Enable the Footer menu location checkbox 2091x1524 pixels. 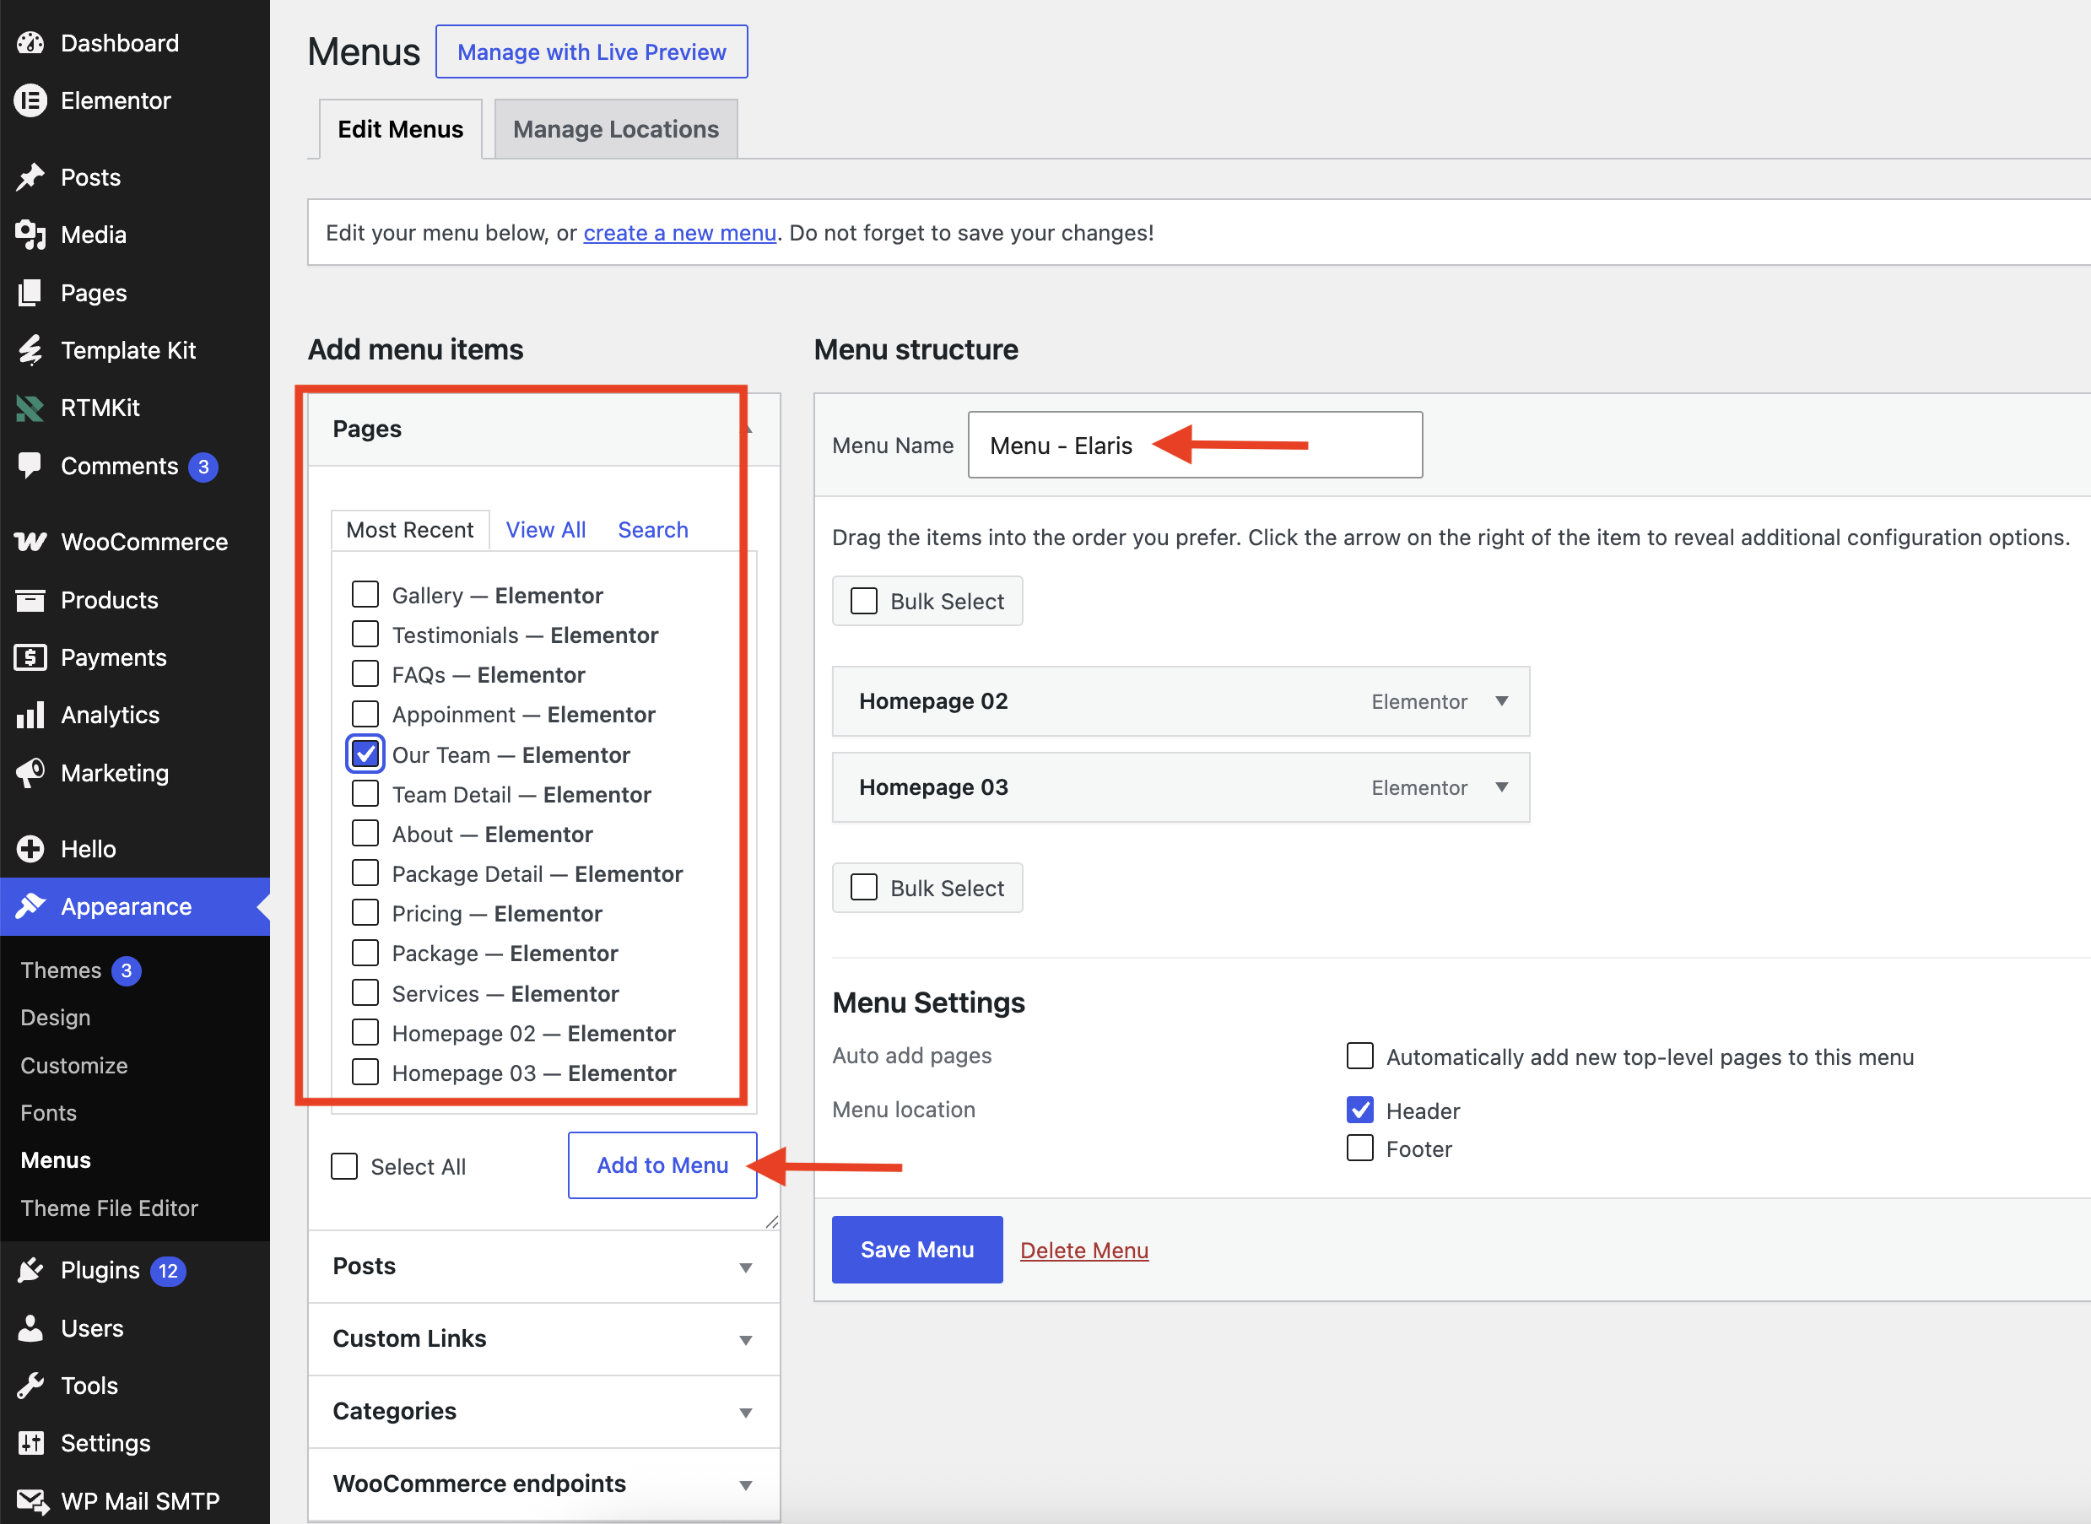click(1359, 1148)
